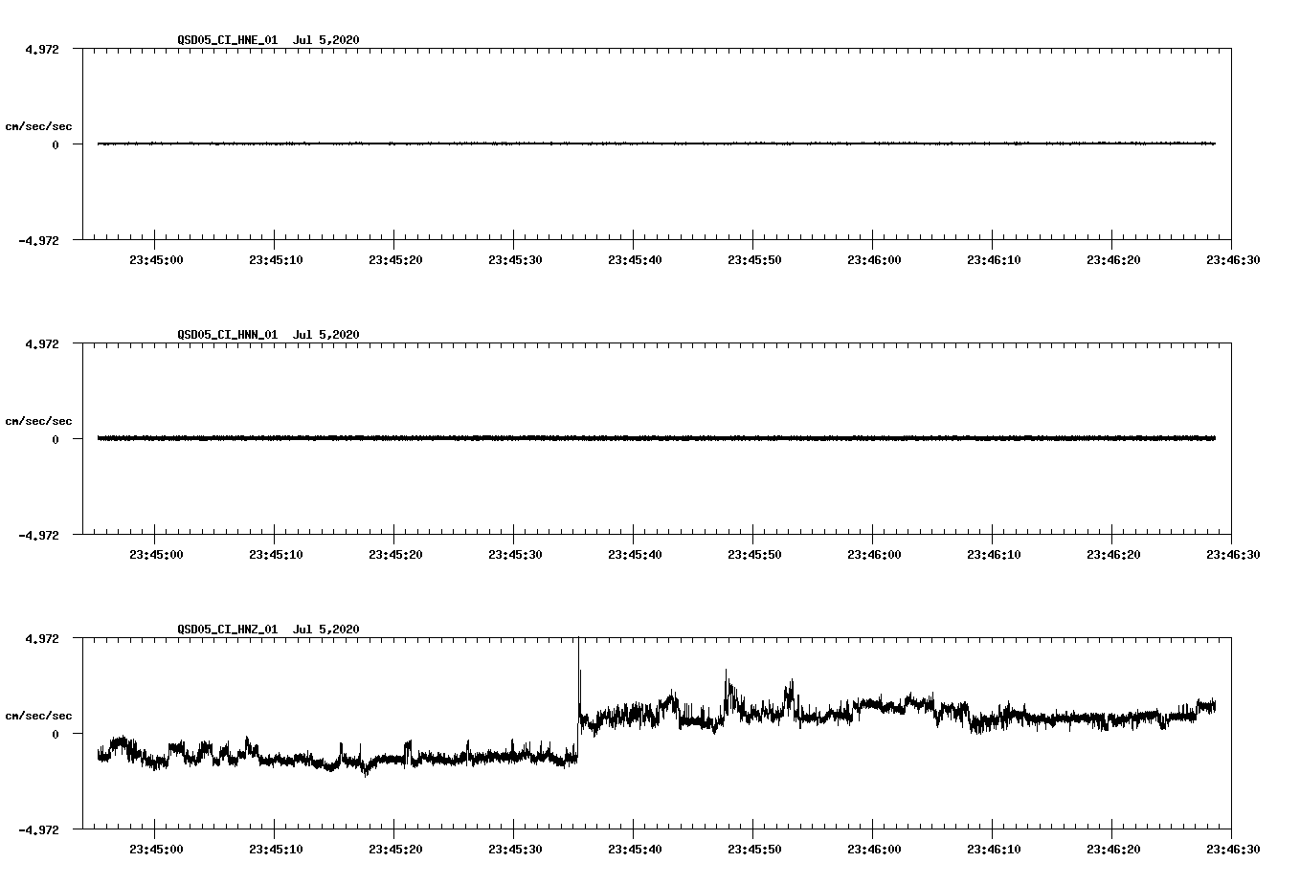
Task: Select 23:45:10 time label under HNN plot
Action: click(275, 554)
